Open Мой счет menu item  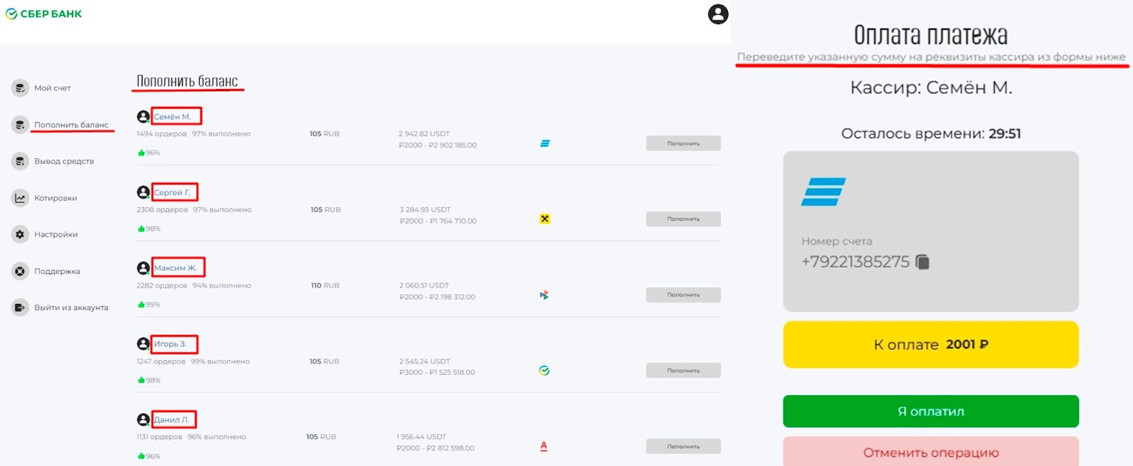click(x=52, y=88)
